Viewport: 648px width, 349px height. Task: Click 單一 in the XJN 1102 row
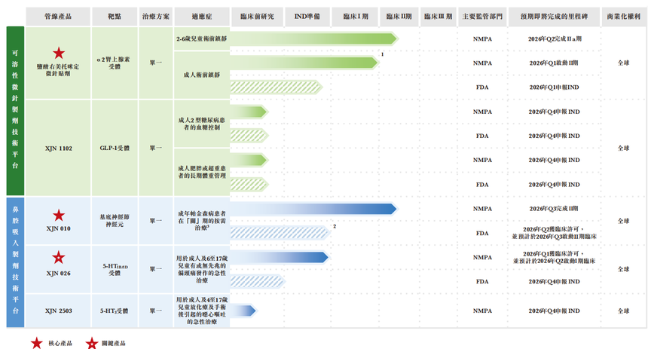pyautogui.click(x=156, y=148)
